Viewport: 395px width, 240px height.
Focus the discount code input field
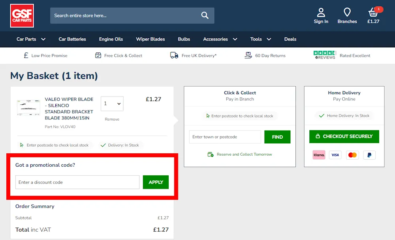point(77,182)
